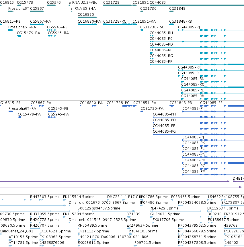This screenshot has width=244, height=247.
Task: Click transcript label "CG44085-RC"
Action: [161, 39]
